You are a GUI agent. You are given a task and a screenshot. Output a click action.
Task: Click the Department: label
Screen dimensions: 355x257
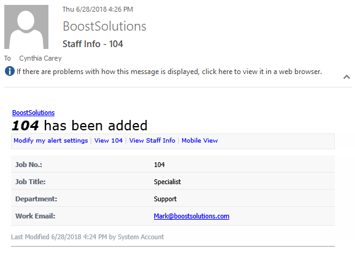(36, 199)
